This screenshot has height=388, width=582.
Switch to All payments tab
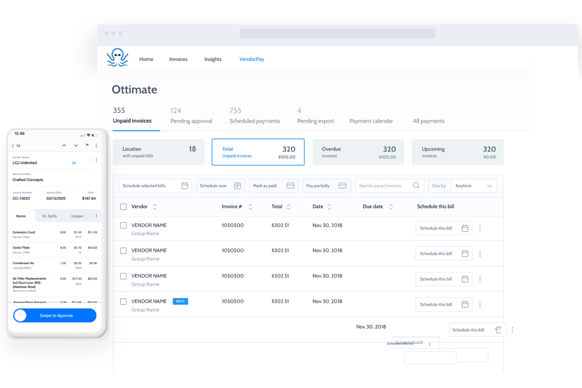coord(429,121)
